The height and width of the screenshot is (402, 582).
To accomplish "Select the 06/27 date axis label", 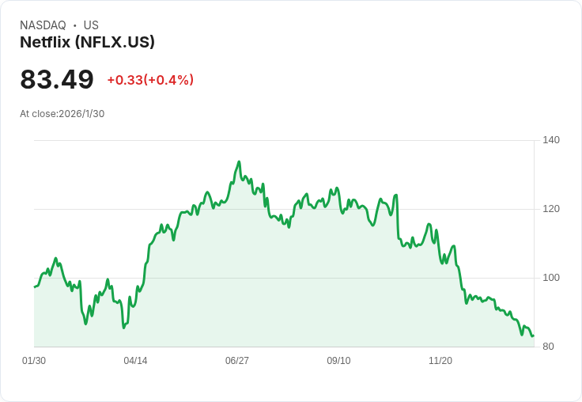I will 237,360.
